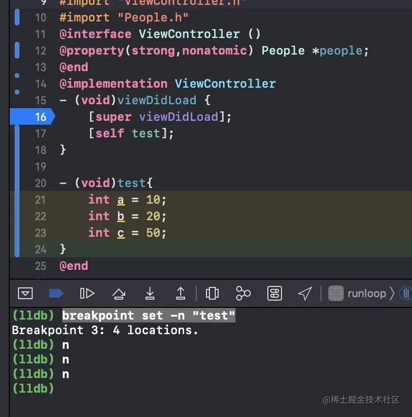The height and width of the screenshot is (417, 412).
Task: Click the empty lldb prompt line
Action: click(33, 389)
